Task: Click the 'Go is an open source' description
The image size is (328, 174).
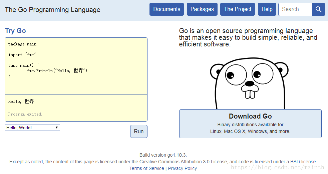Action: (248, 37)
